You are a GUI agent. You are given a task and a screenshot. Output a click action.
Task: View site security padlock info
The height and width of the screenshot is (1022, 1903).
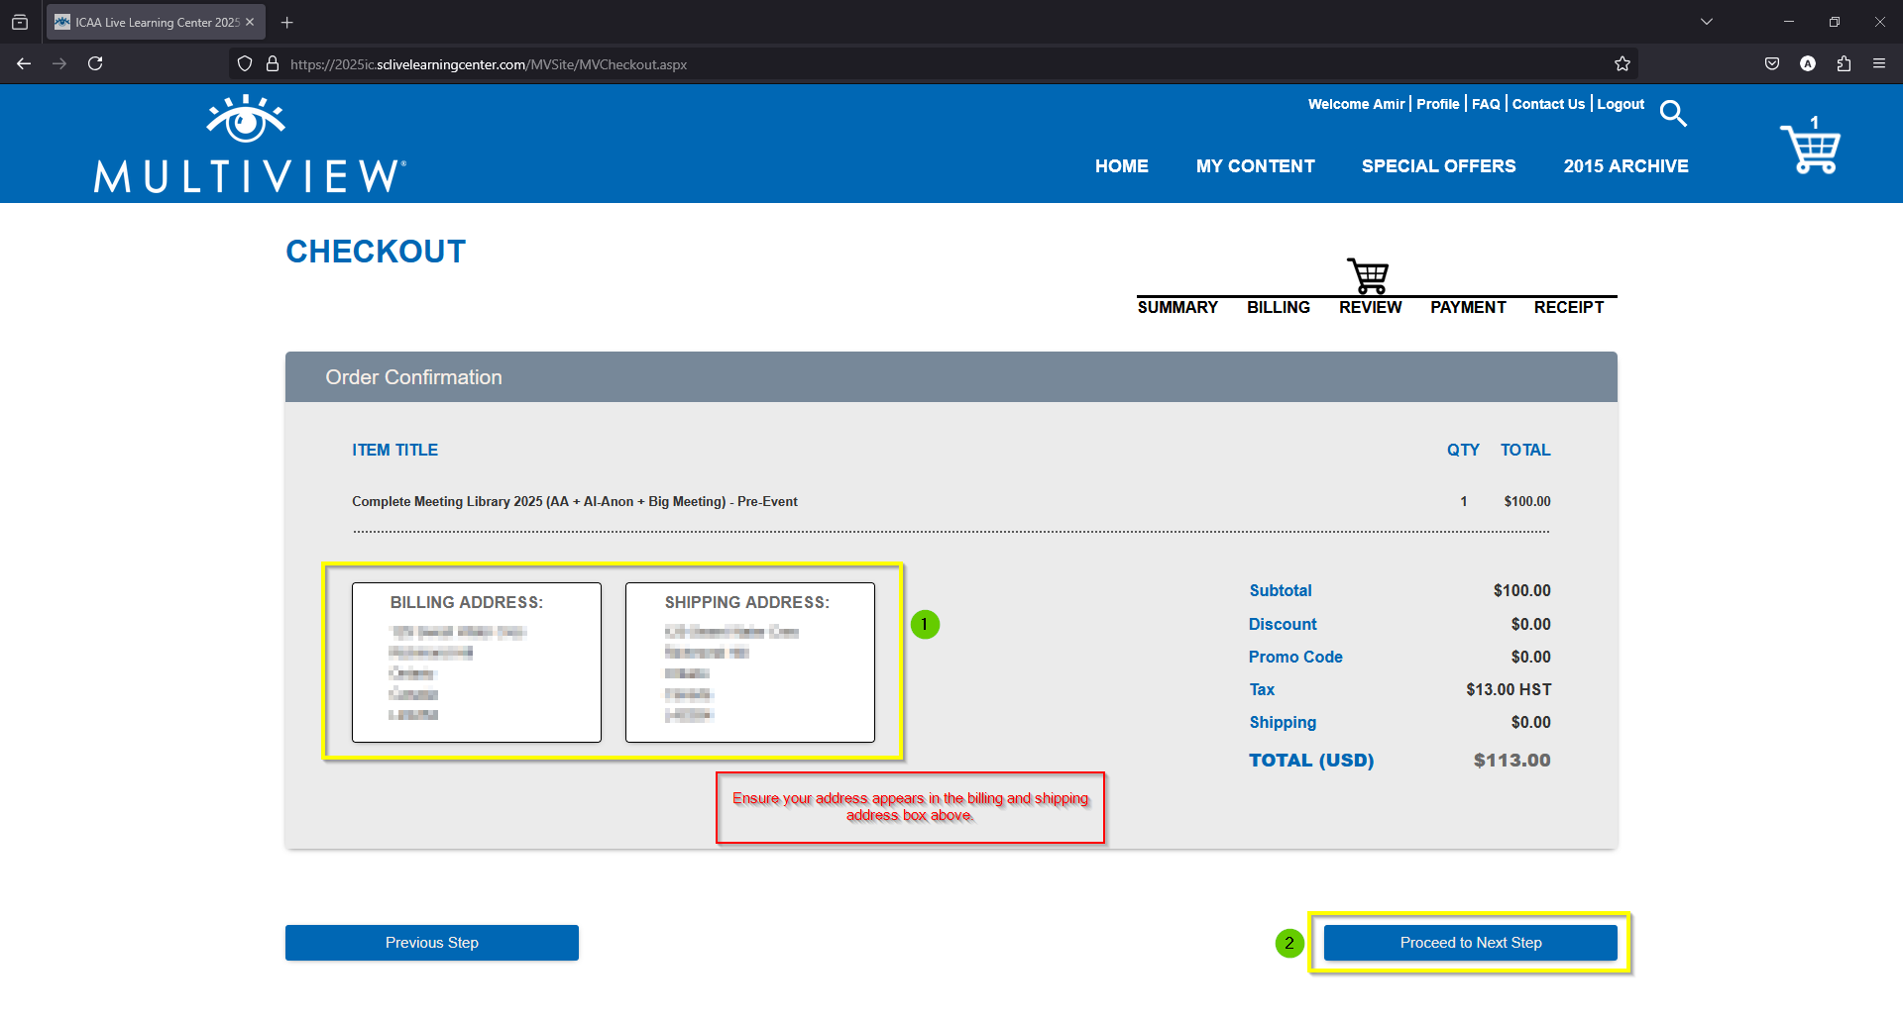(x=273, y=63)
